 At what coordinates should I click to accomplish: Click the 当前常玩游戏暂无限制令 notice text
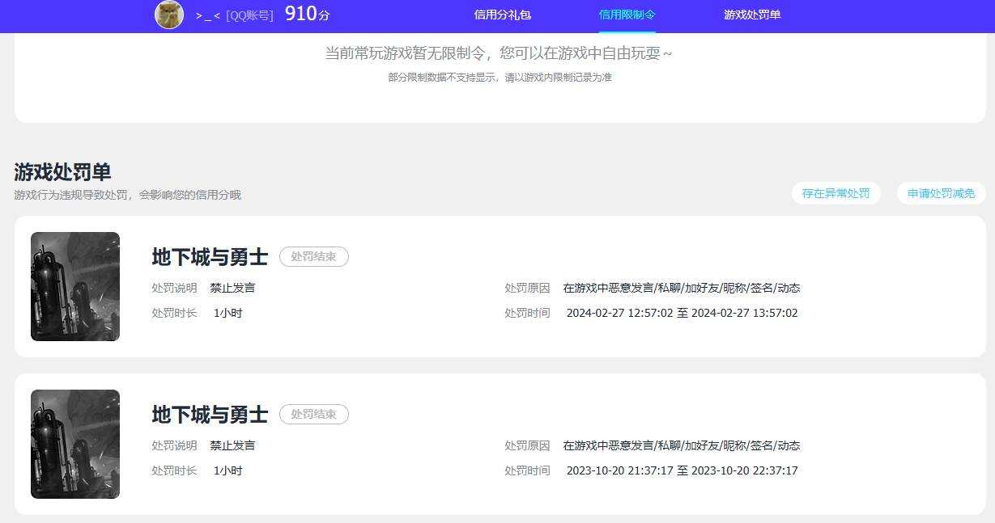click(x=499, y=53)
